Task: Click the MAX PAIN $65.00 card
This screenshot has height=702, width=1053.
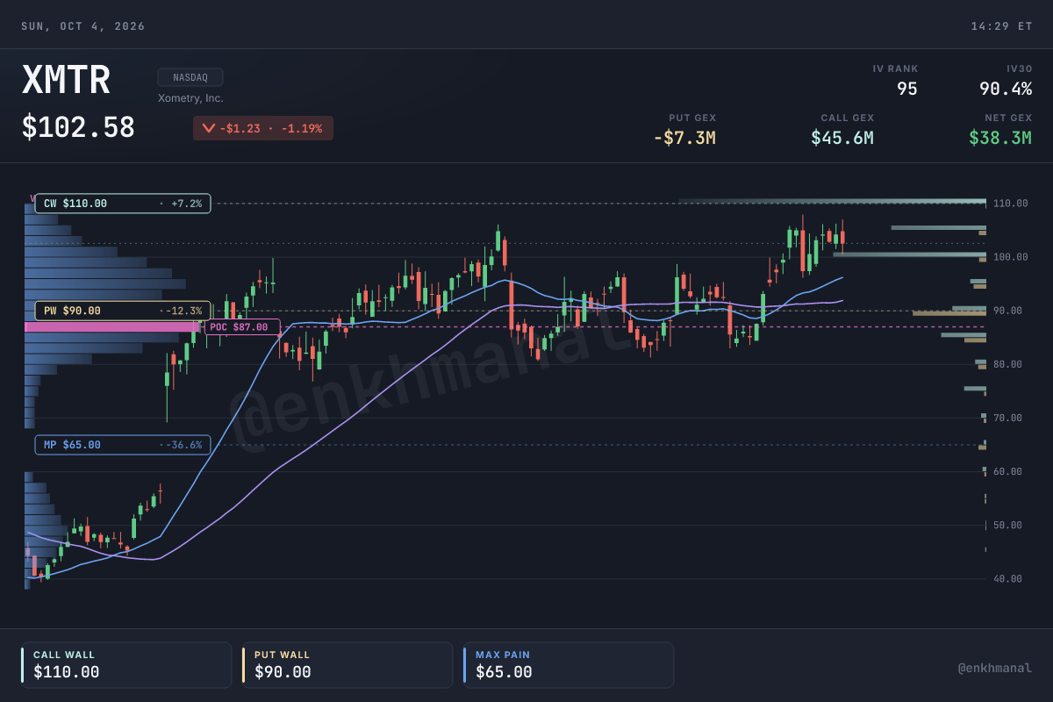Action: click(x=569, y=665)
